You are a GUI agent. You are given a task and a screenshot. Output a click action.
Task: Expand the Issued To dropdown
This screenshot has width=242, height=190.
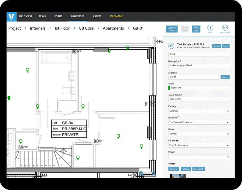point(199,122)
